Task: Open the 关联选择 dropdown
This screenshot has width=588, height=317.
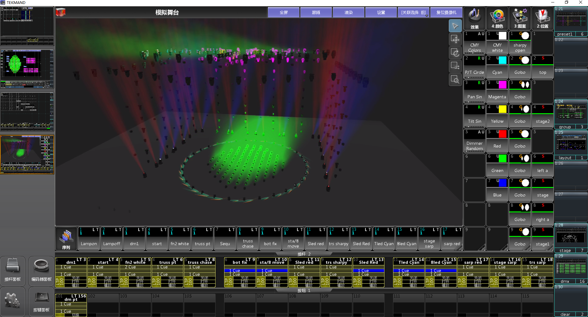Action: coord(413,13)
